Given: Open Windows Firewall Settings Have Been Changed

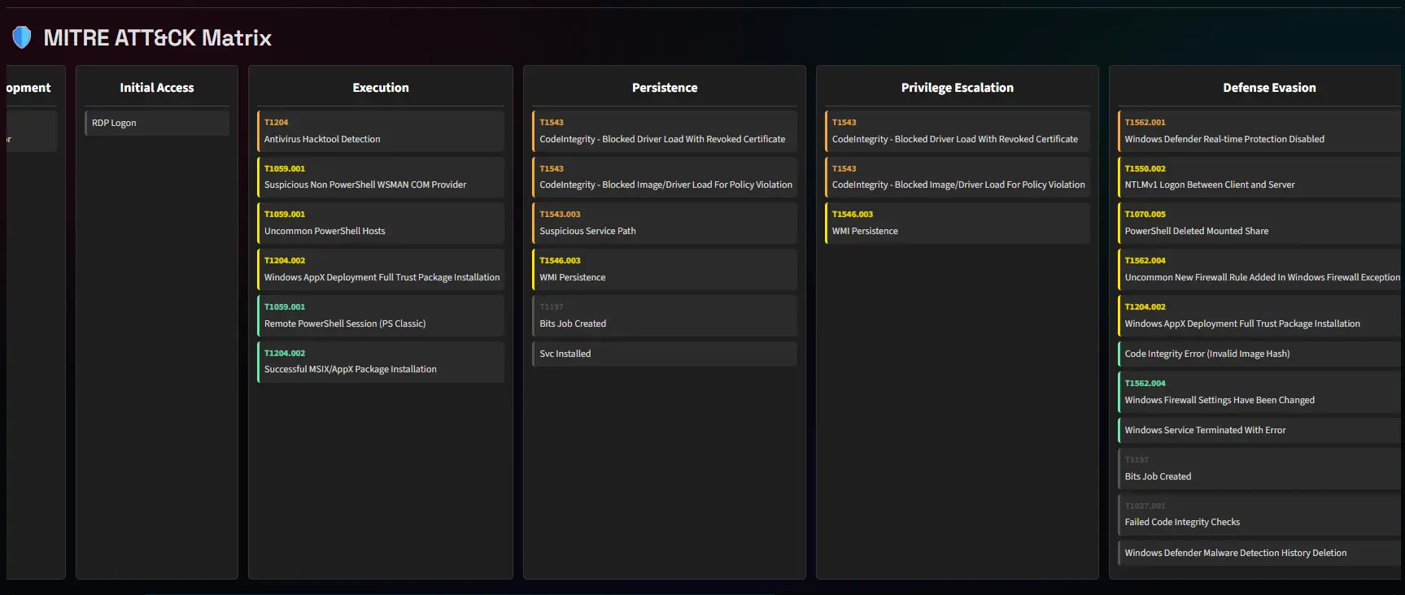Looking at the screenshot, I should coord(1259,393).
